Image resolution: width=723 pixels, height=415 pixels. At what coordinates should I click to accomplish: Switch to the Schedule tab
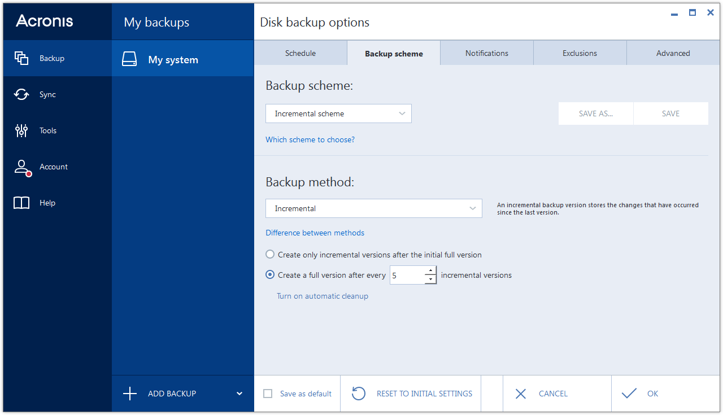pyautogui.click(x=300, y=53)
